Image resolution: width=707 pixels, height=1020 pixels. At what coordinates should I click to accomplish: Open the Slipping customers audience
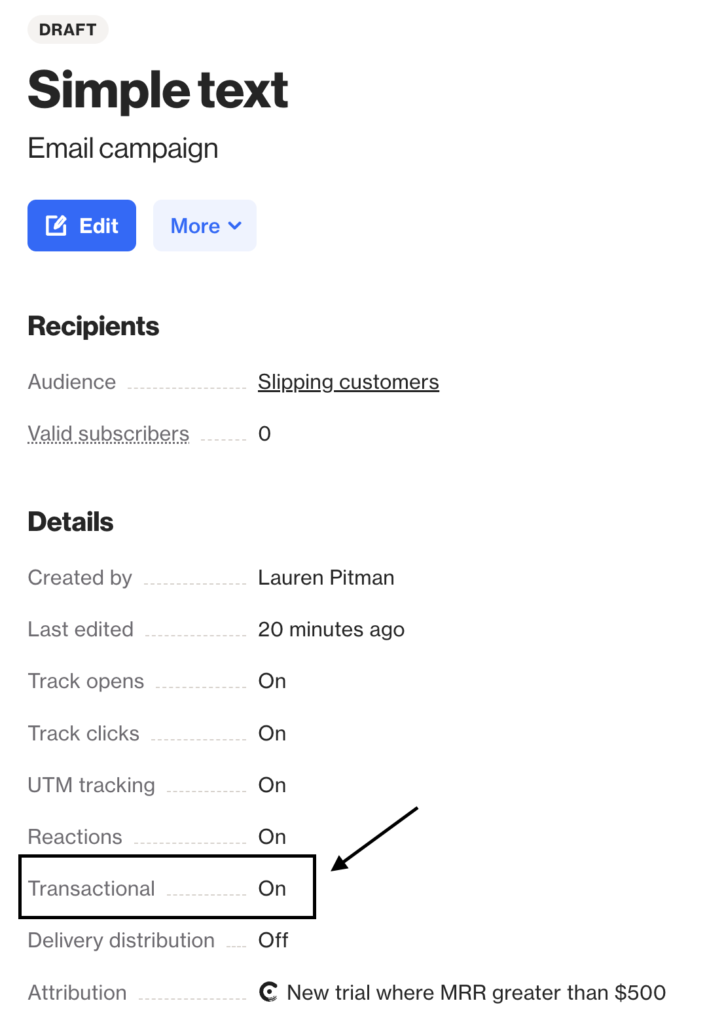pyautogui.click(x=348, y=382)
